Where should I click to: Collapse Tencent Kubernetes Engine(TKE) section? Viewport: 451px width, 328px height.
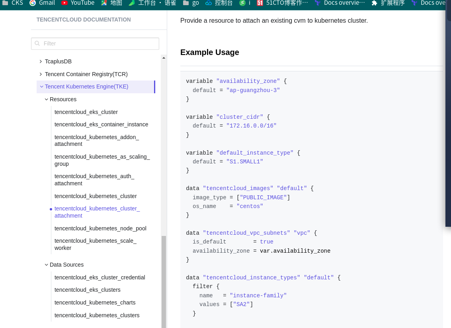pos(96,86)
